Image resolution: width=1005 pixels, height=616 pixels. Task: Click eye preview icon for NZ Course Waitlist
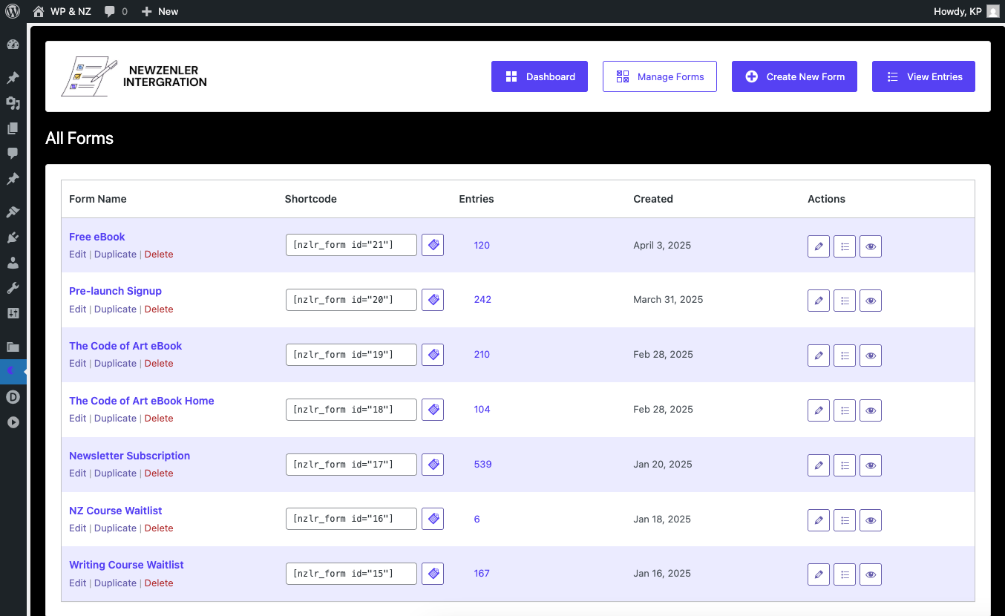coord(871,520)
